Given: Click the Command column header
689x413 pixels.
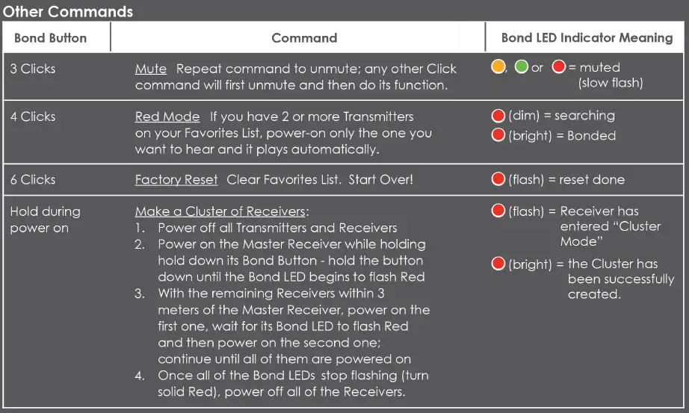Looking at the screenshot, I should [x=304, y=37].
